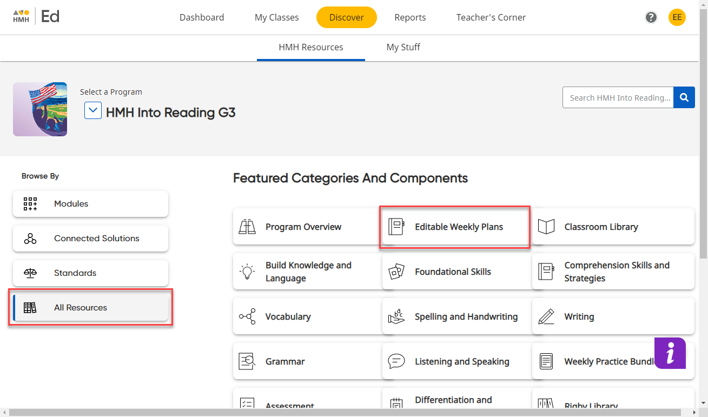Click the Program Overview binoculars icon
This screenshot has width=708, height=417.
247,227
